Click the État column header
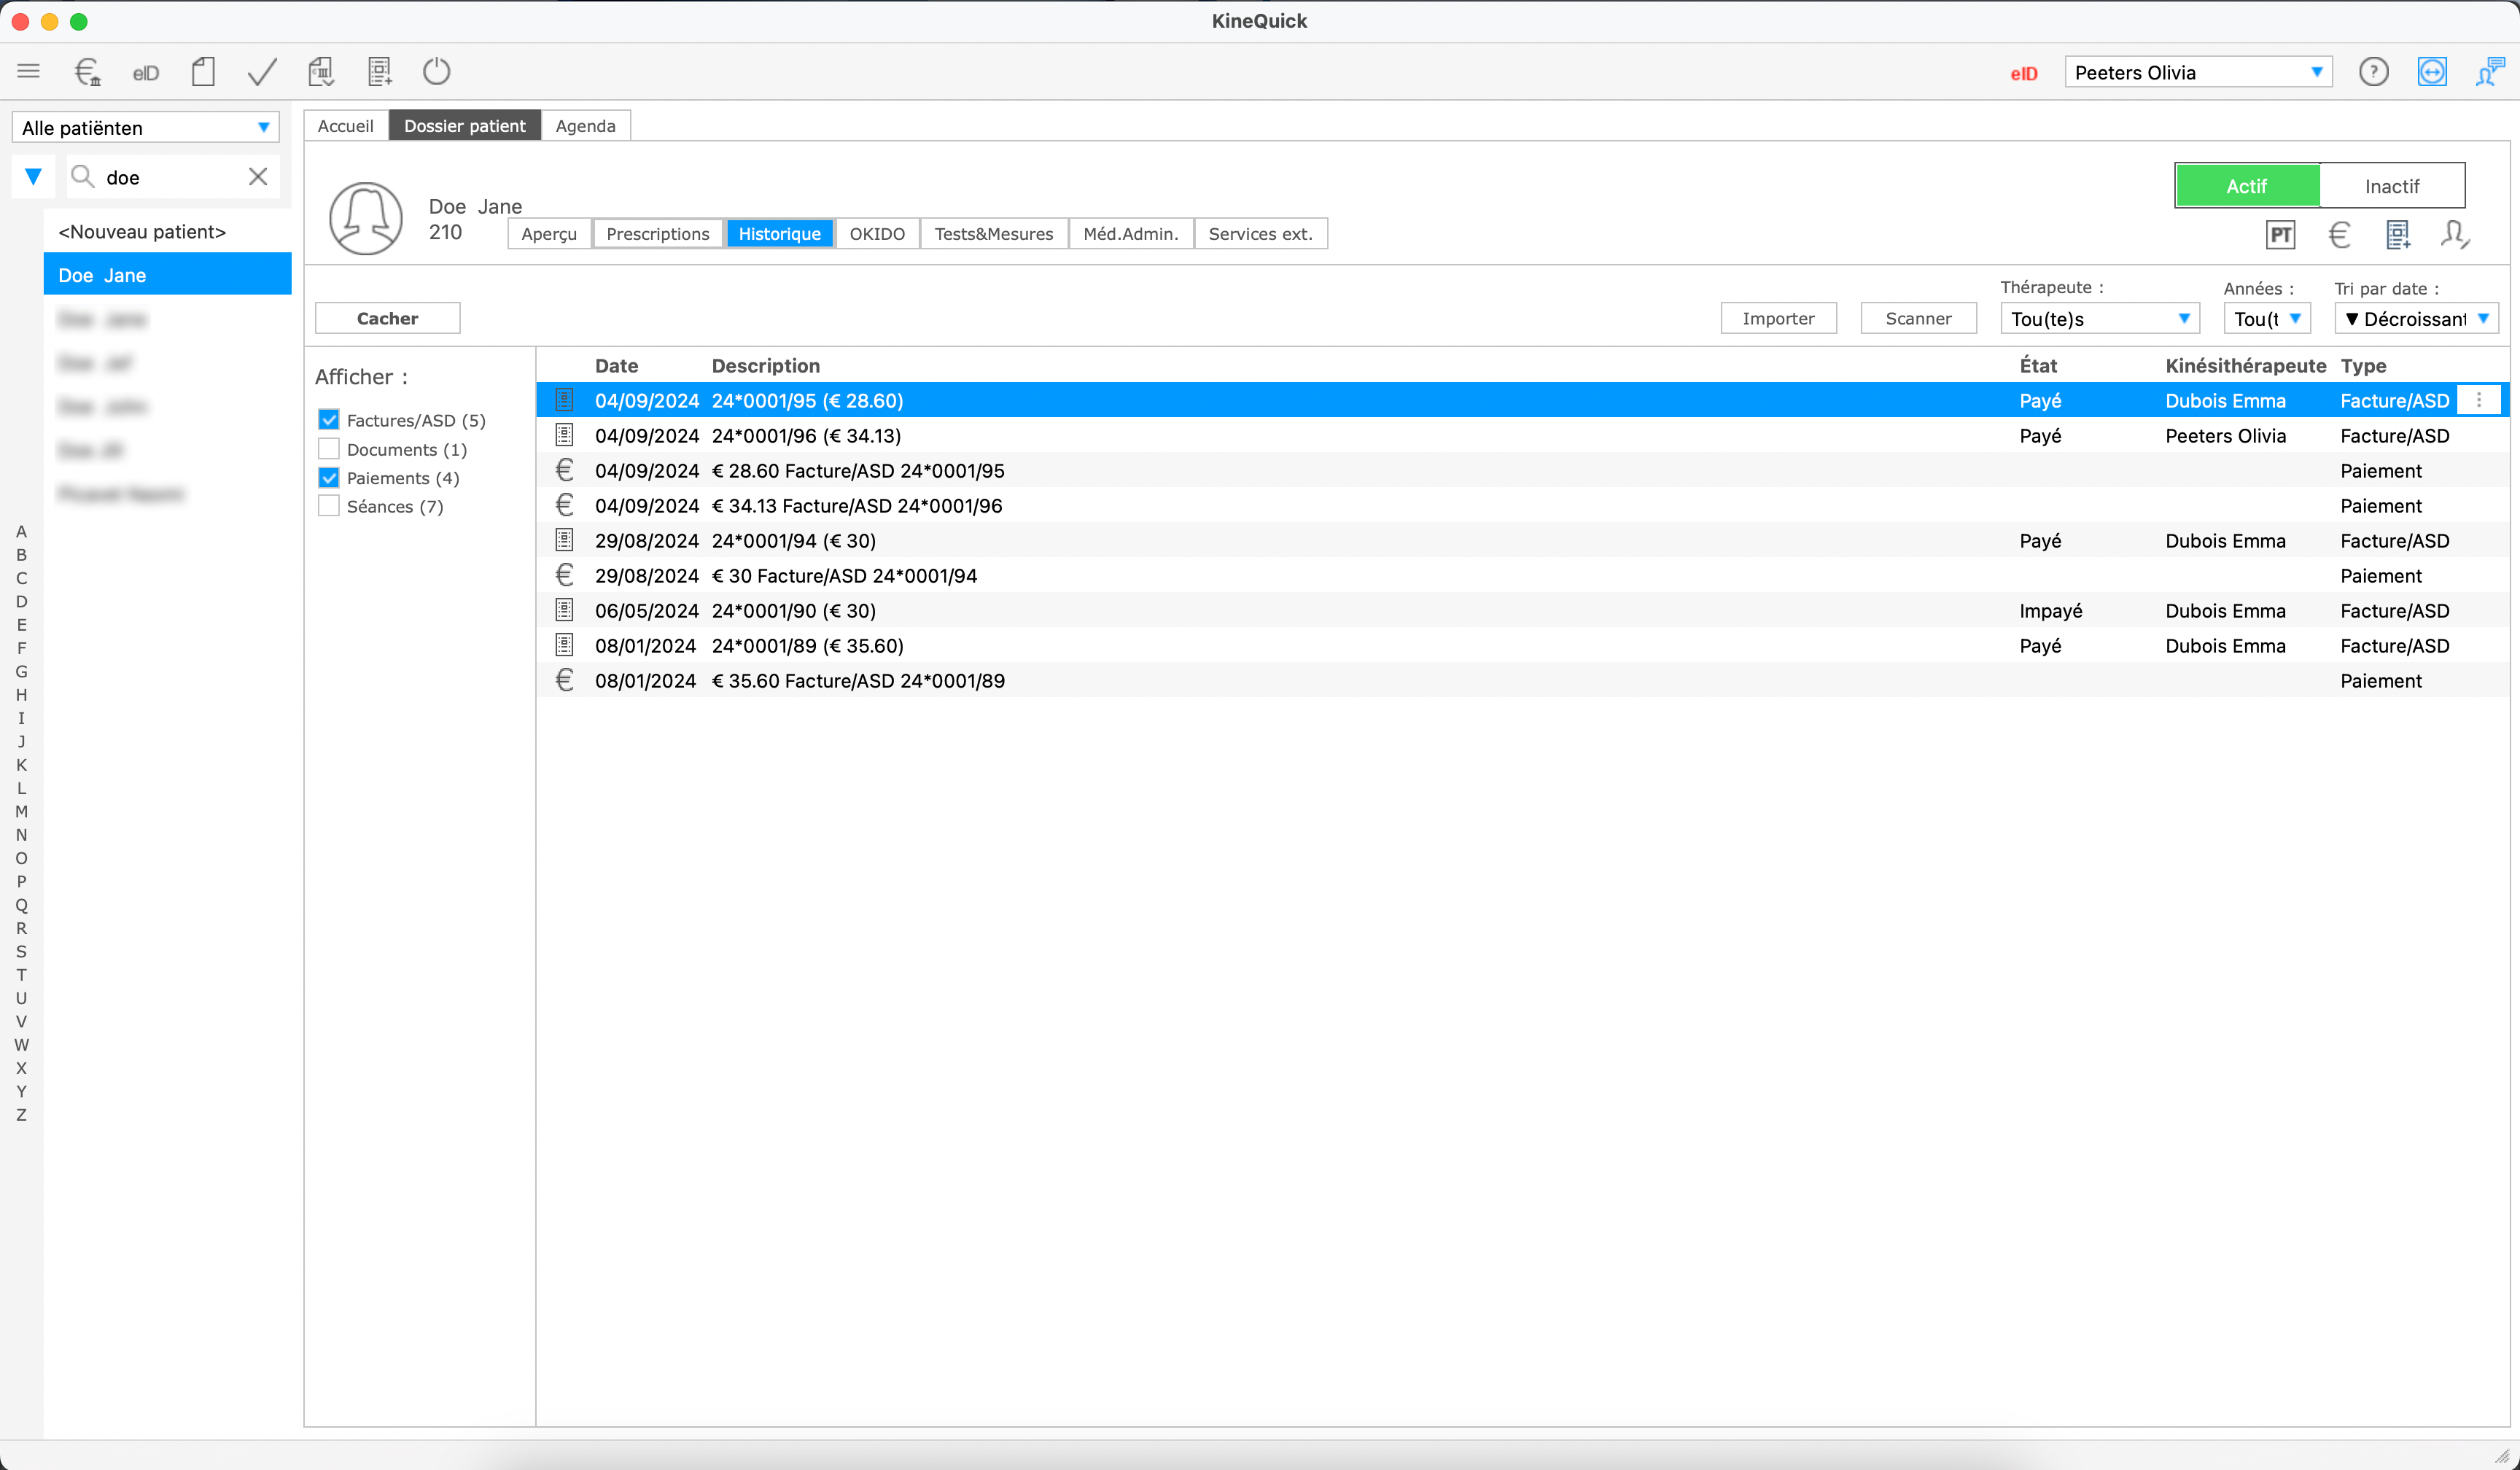Image resolution: width=2520 pixels, height=1470 pixels. (2038, 366)
